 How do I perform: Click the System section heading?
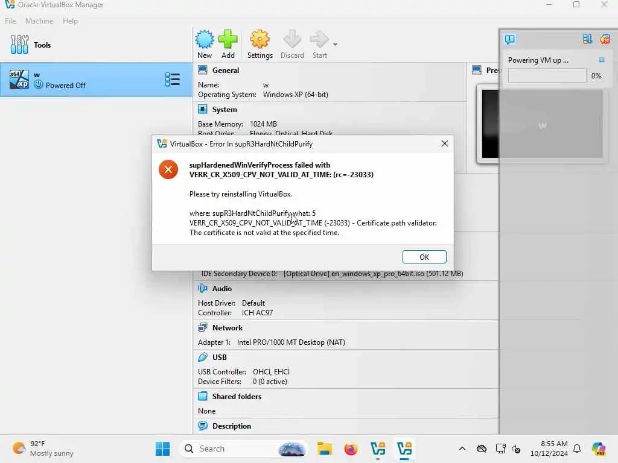click(225, 110)
